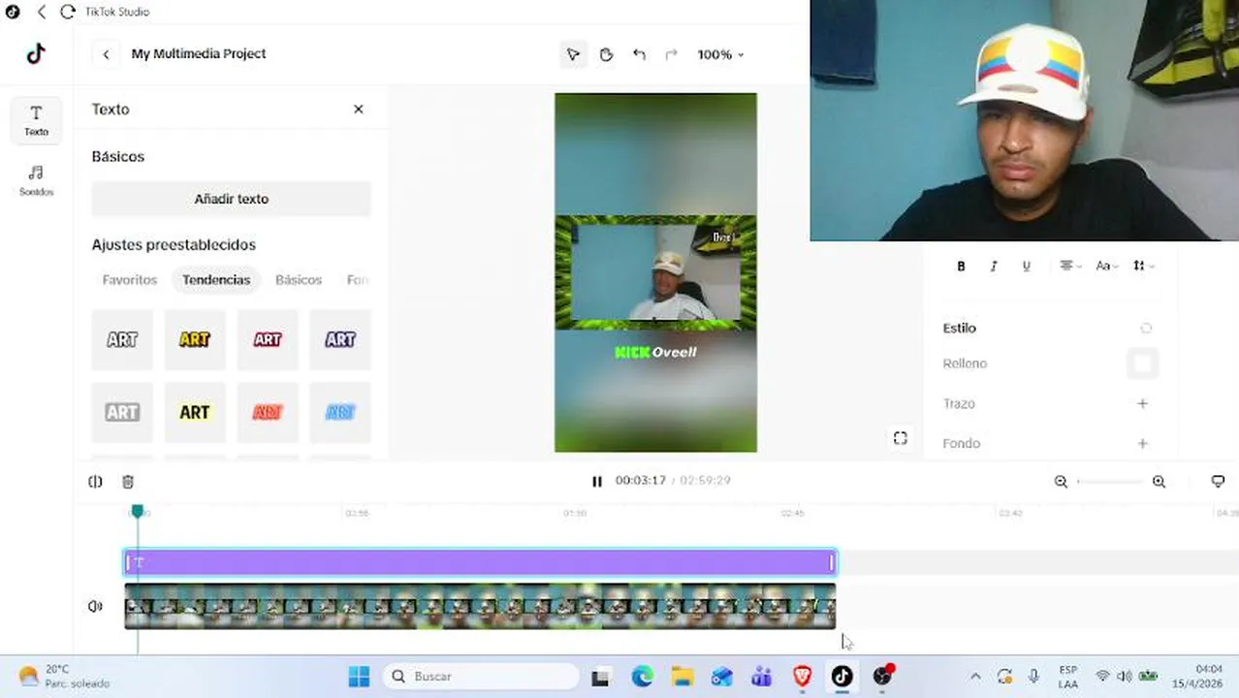Open Brave browser from taskbar

802,677
